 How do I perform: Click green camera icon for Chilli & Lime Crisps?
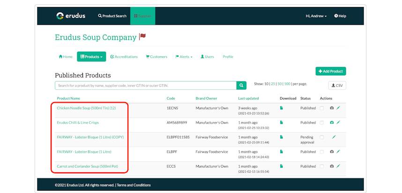point(332,123)
